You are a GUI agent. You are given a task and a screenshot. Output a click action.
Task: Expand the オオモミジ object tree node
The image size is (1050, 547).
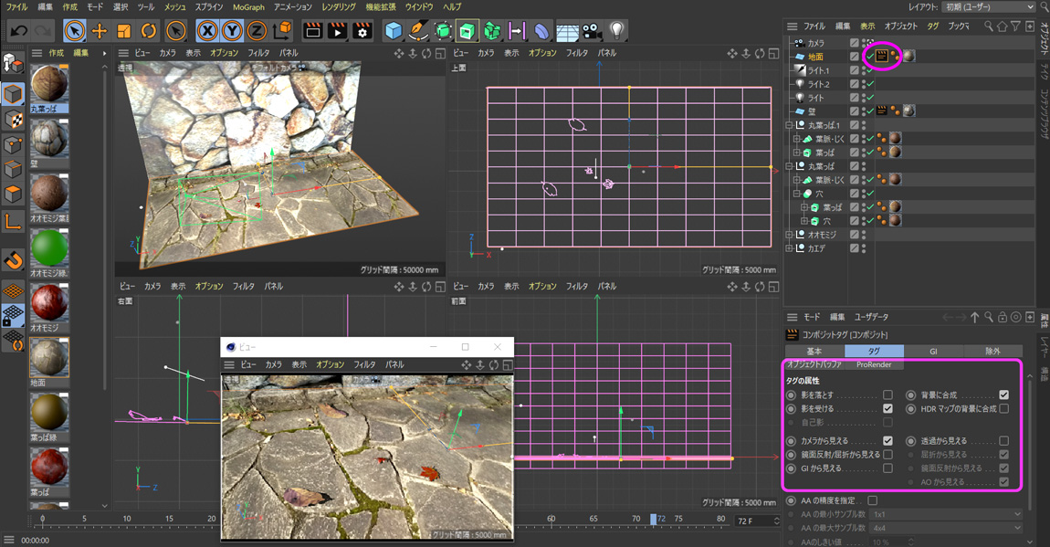pyautogui.click(x=790, y=235)
